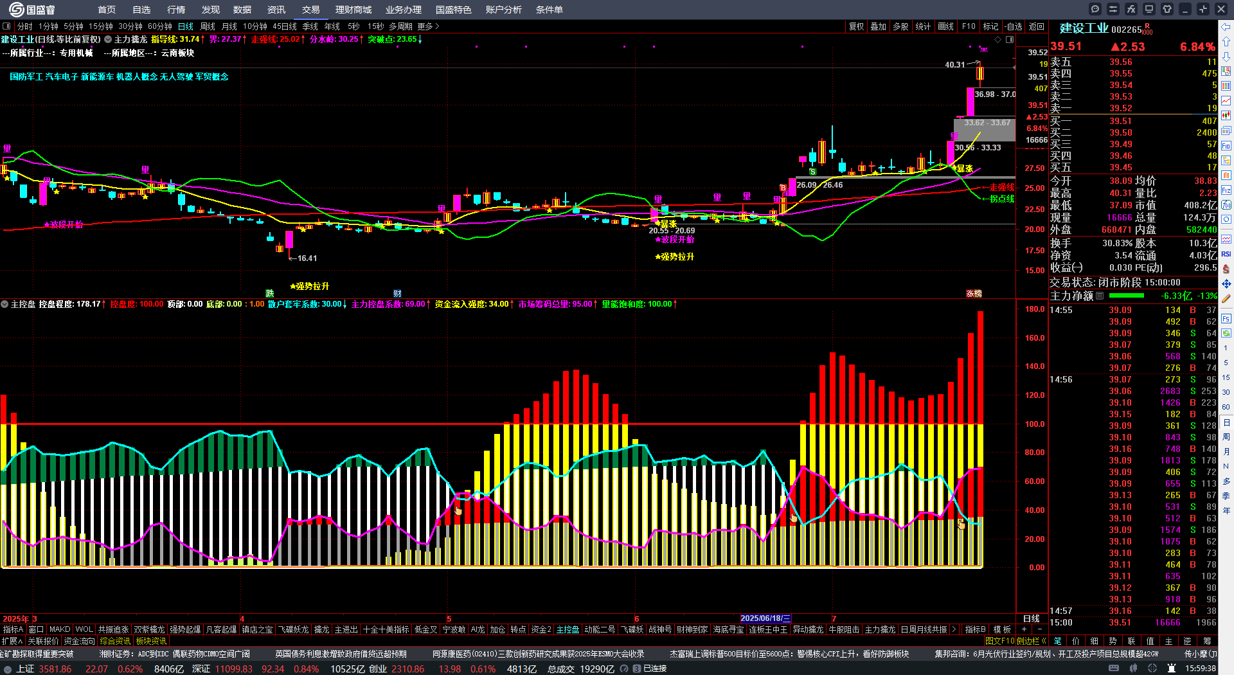
Task: Click the plus zoom-in button near 日线
Action: tap(1024, 629)
